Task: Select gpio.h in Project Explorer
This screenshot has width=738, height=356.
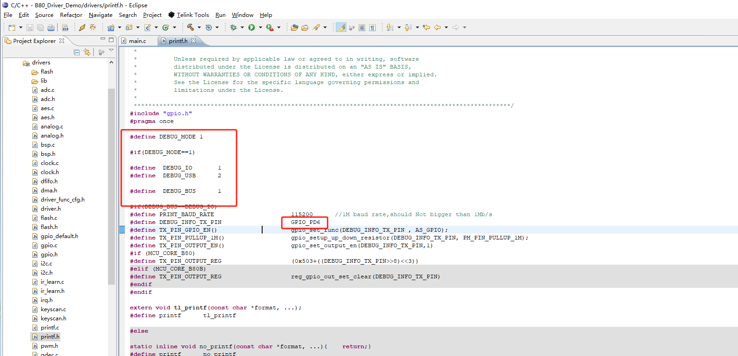Action: (x=49, y=255)
